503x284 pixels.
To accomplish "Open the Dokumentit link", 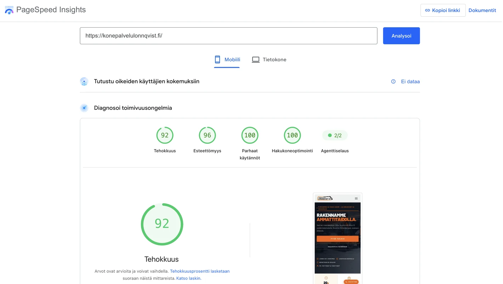I will [x=482, y=10].
